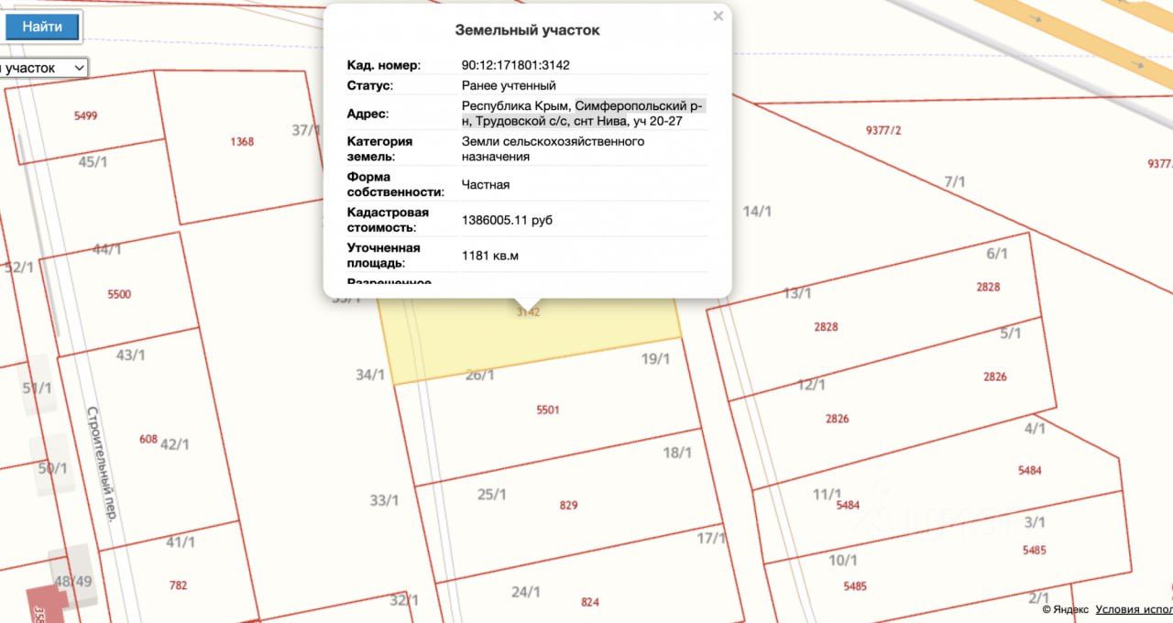The width and height of the screenshot is (1173, 623).
Task: Open the Условия использования link
Action: click(x=1134, y=609)
